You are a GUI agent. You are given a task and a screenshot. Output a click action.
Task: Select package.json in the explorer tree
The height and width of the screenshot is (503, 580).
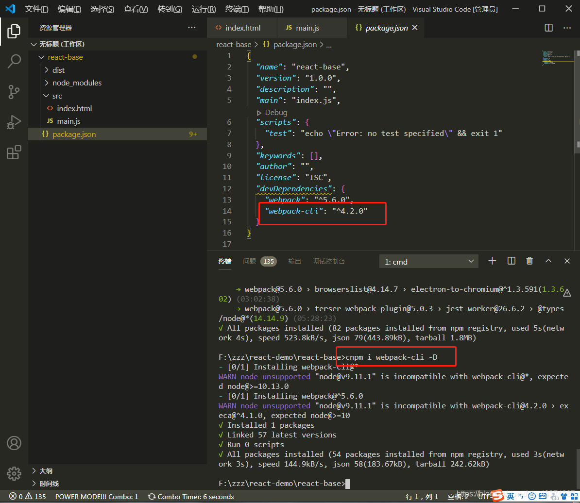118,134
